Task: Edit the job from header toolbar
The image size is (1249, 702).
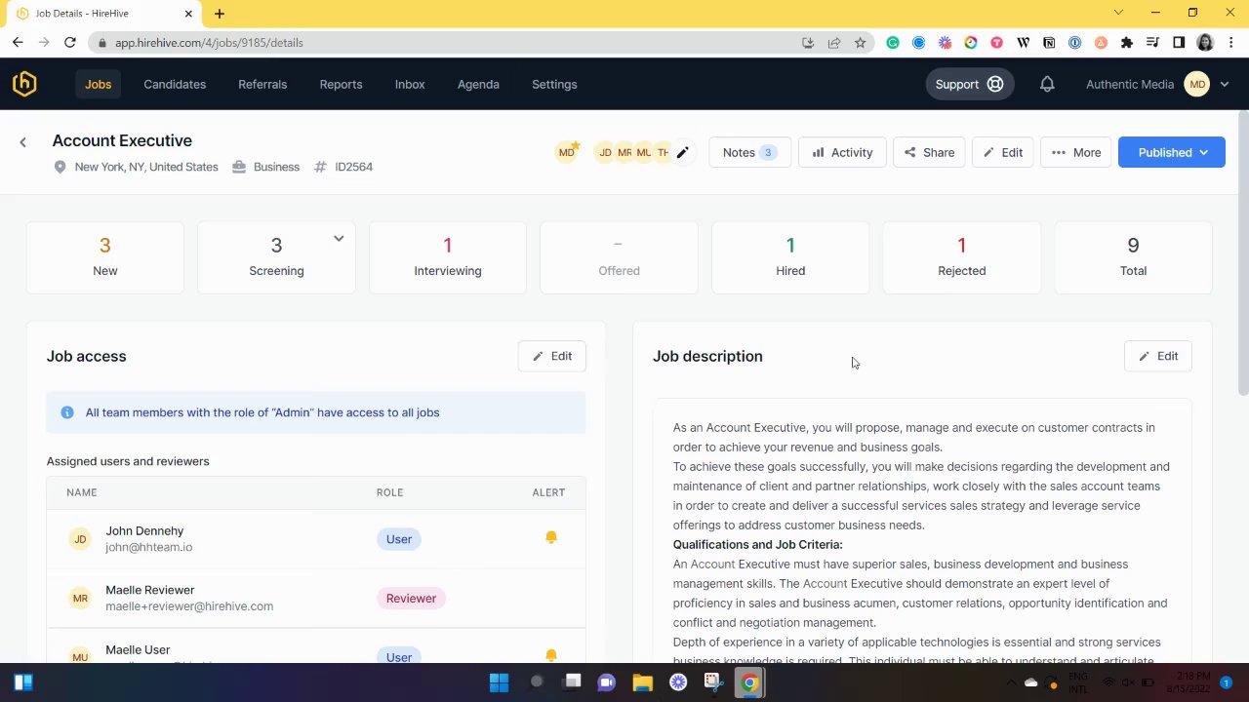Action: point(1002,152)
